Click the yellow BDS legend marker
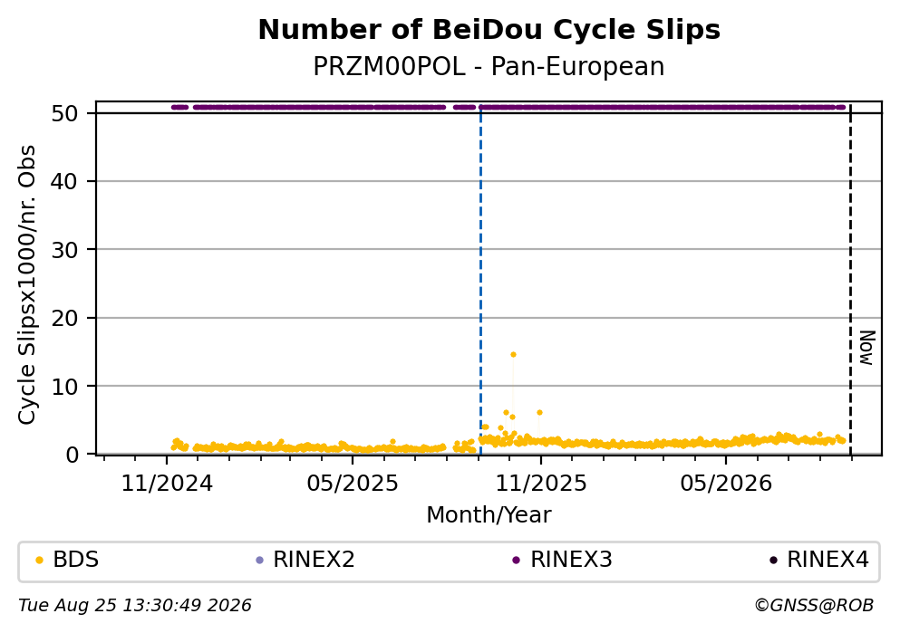The width and height of the screenshot is (900, 633). pyautogui.click(x=39, y=561)
